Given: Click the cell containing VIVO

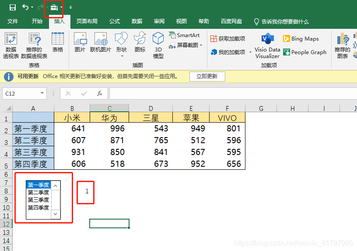Looking at the screenshot, I should pyautogui.click(x=227, y=118).
